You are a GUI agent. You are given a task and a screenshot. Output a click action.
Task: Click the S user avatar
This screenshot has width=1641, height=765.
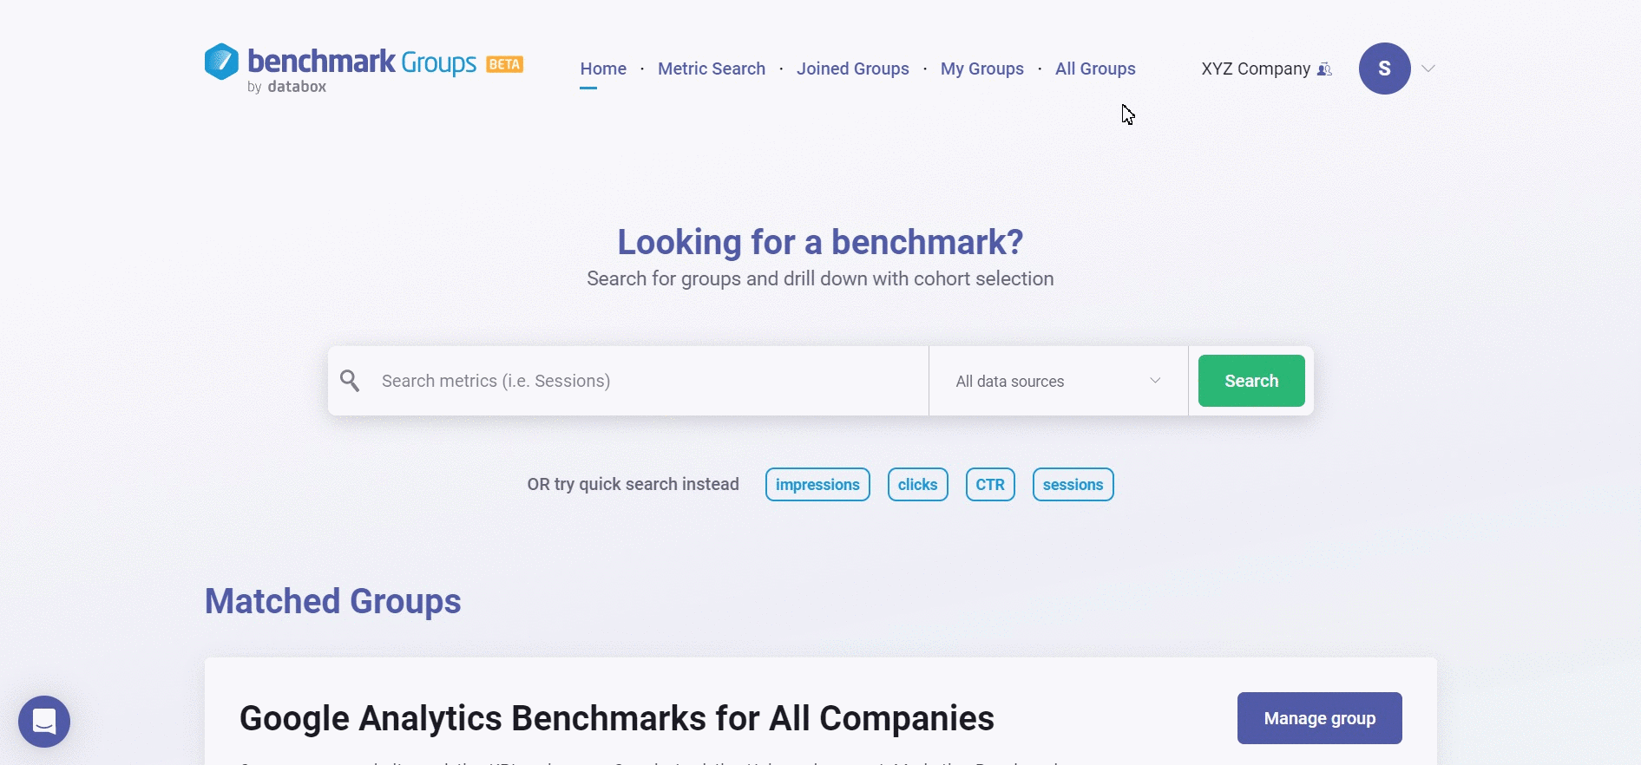pos(1384,69)
